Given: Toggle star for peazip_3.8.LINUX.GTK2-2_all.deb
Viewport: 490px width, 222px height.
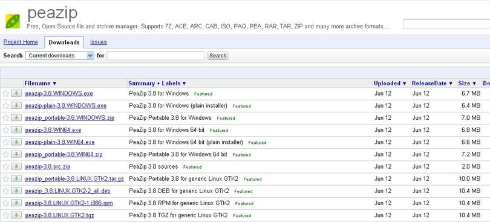Looking at the screenshot, I should [6, 191].
